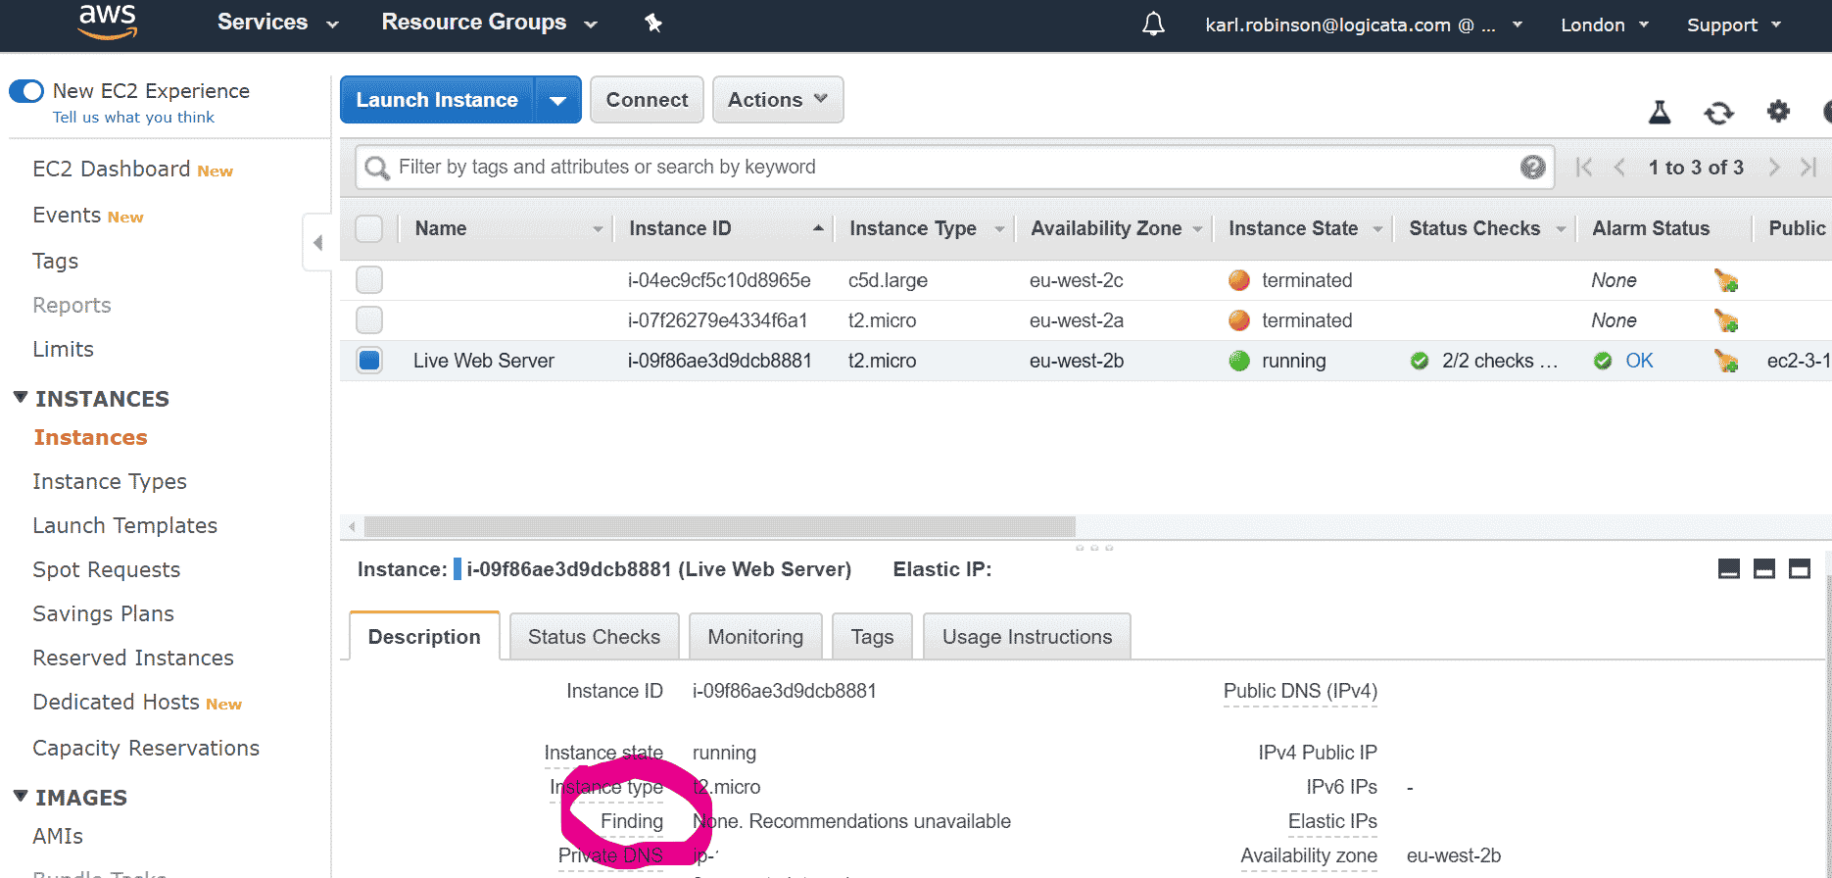Collapse the IMAGES sidebar section
The width and height of the screenshot is (1832, 878).
[21, 797]
